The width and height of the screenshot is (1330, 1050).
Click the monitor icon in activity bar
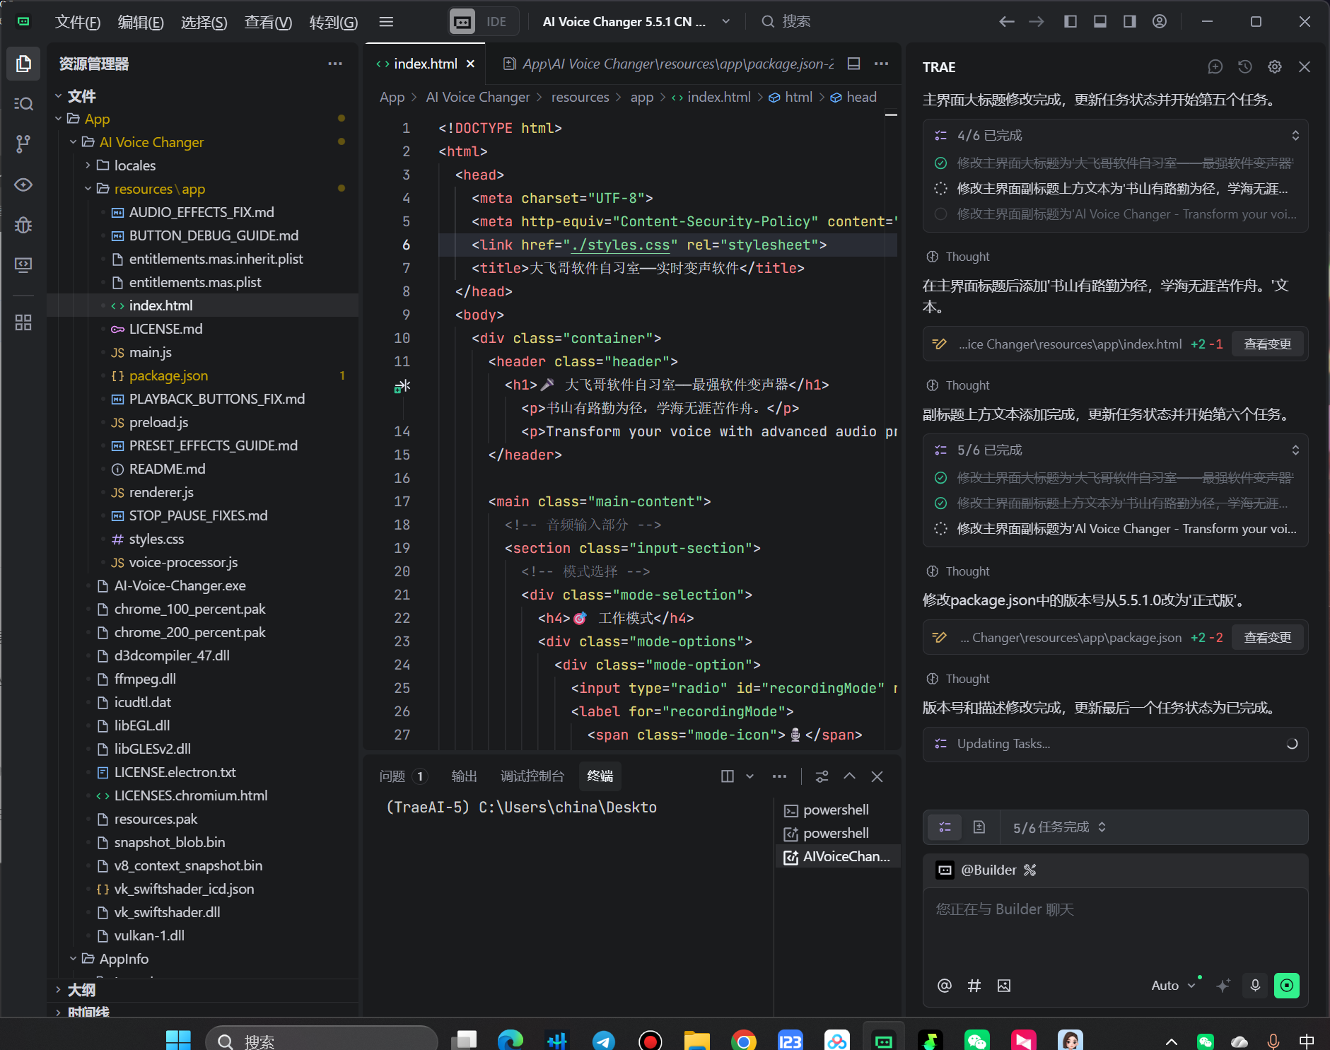(x=23, y=265)
